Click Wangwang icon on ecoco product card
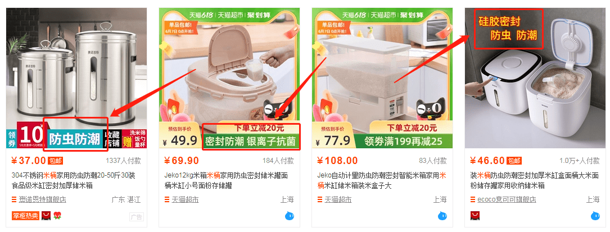Viewport: 610px width, 232px height. click(595, 216)
